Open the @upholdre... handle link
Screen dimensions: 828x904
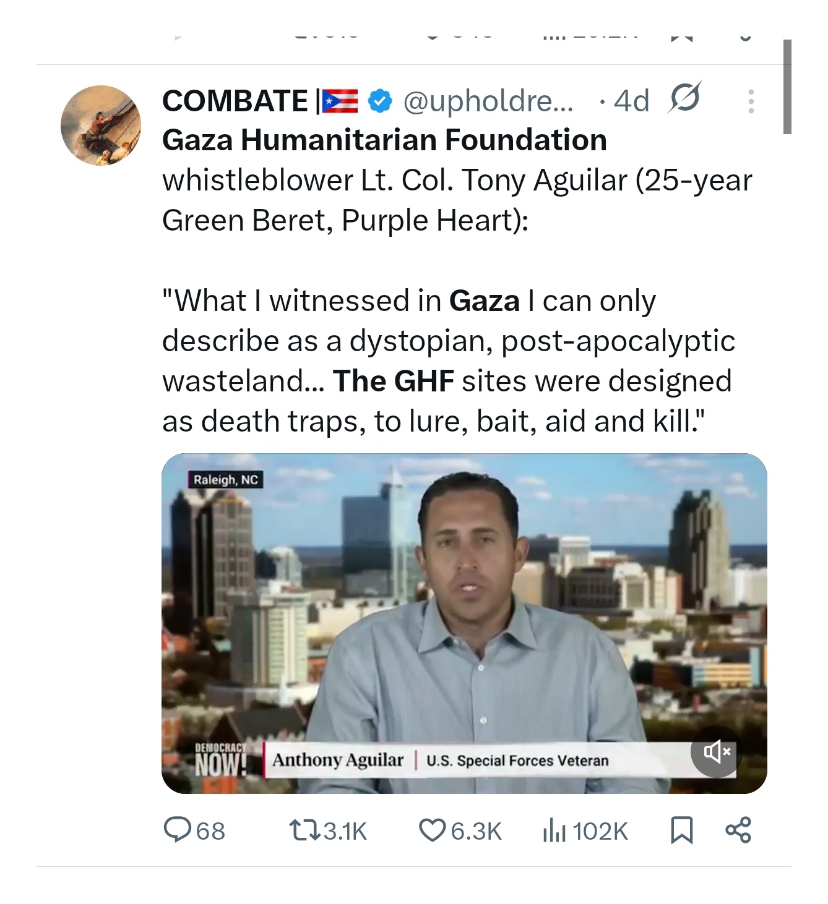pos(488,101)
